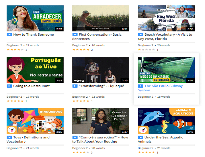The height and width of the screenshot is (157, 205).
Task: Click video icon beside The São Paulo Subway
Action: click(x=140, y=86)
